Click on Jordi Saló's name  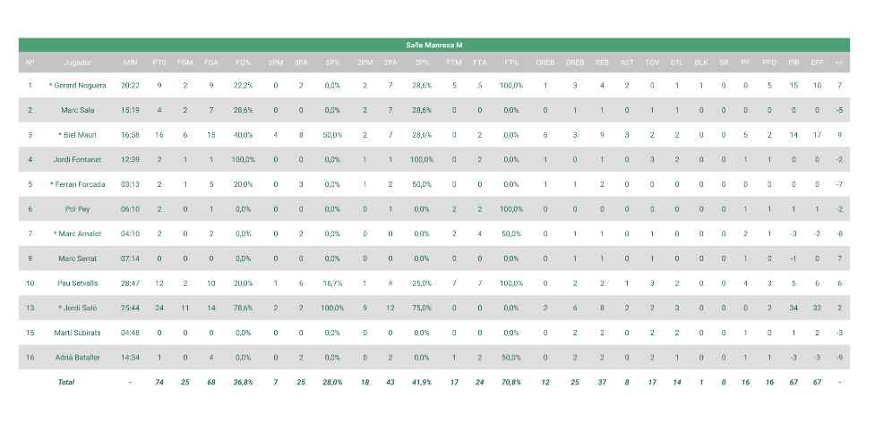pyautogui.click(x=78, y=308)
